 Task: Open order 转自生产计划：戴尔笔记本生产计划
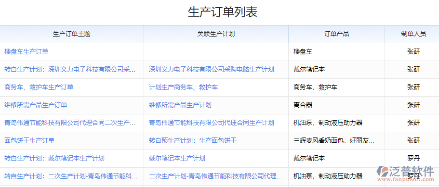54,158
